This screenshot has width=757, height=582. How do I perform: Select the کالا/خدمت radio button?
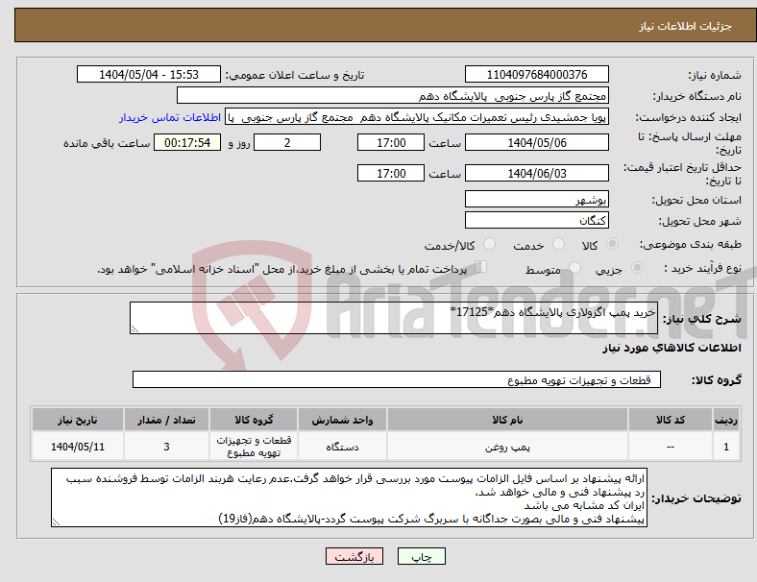489,244
